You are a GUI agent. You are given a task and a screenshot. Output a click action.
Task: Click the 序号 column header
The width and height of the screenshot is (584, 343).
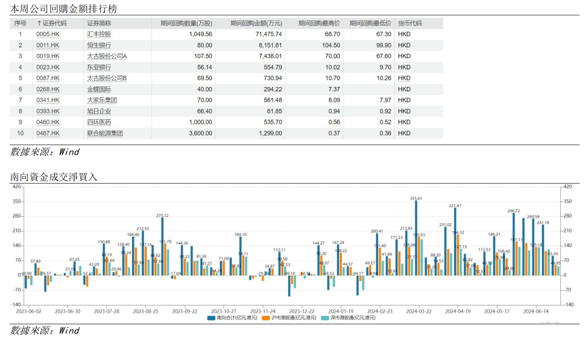[20, 24]
